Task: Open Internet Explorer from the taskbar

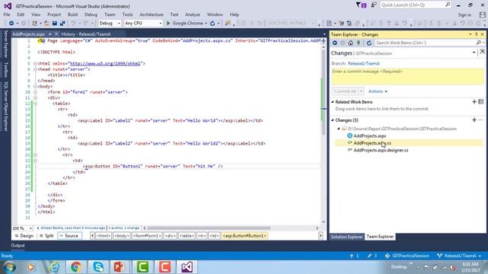Action: [x=54, y=267]
